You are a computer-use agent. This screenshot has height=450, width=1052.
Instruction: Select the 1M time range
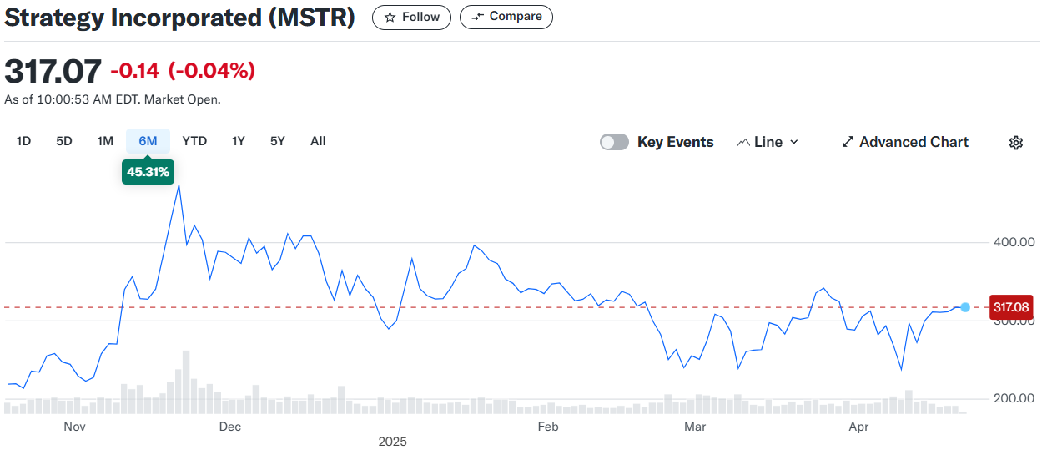tap(105, 141)
